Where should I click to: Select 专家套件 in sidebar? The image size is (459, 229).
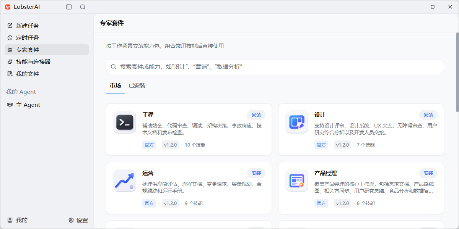point(47,50)
